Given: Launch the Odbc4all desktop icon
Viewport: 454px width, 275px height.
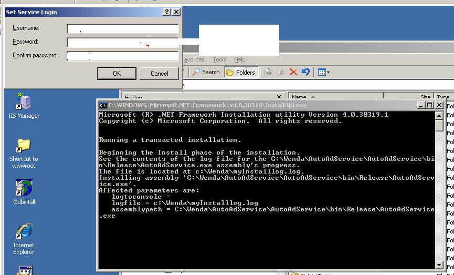Looking at the screenshot, I should click(x=24, y=188).
